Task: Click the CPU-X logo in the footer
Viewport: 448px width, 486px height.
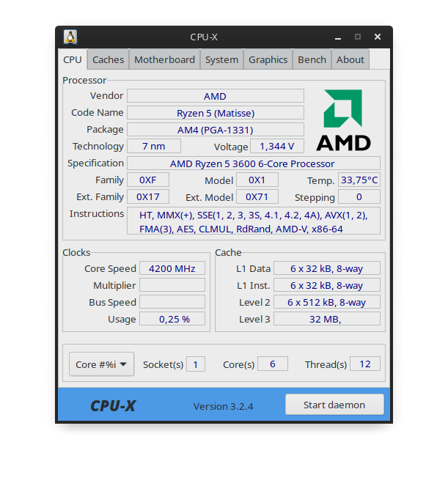Action: tap(113, 405)
